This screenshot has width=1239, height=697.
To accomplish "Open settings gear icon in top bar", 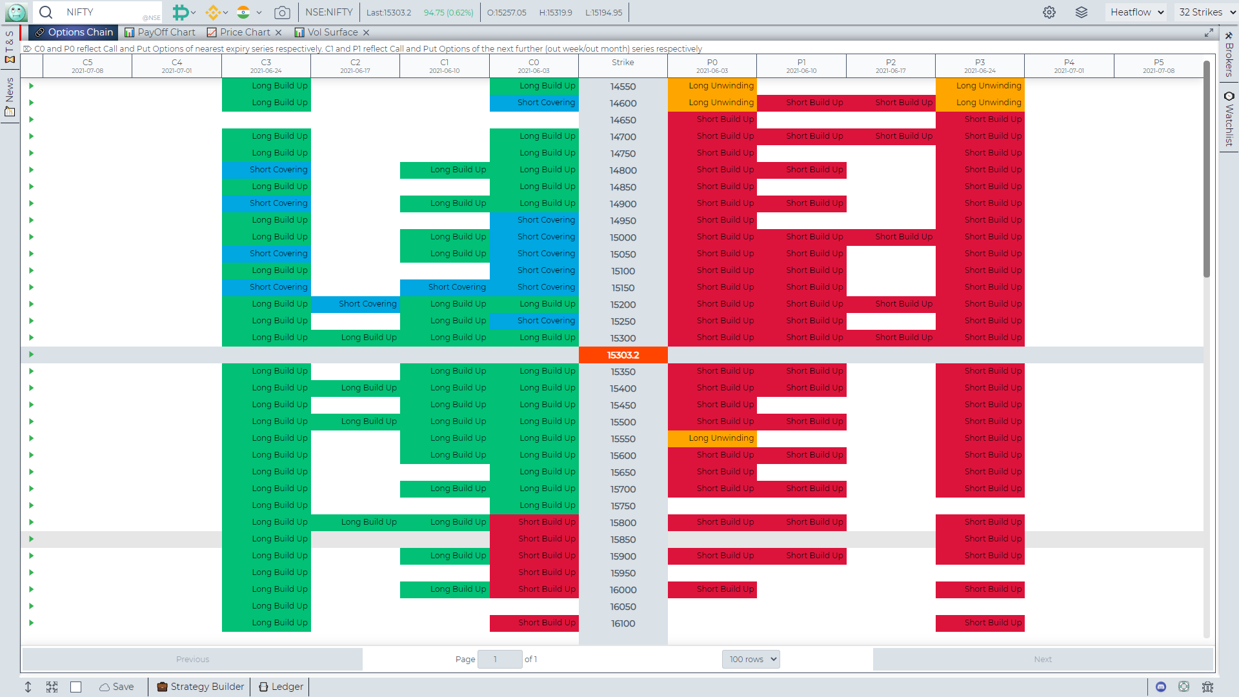I will pos(1049,12).
